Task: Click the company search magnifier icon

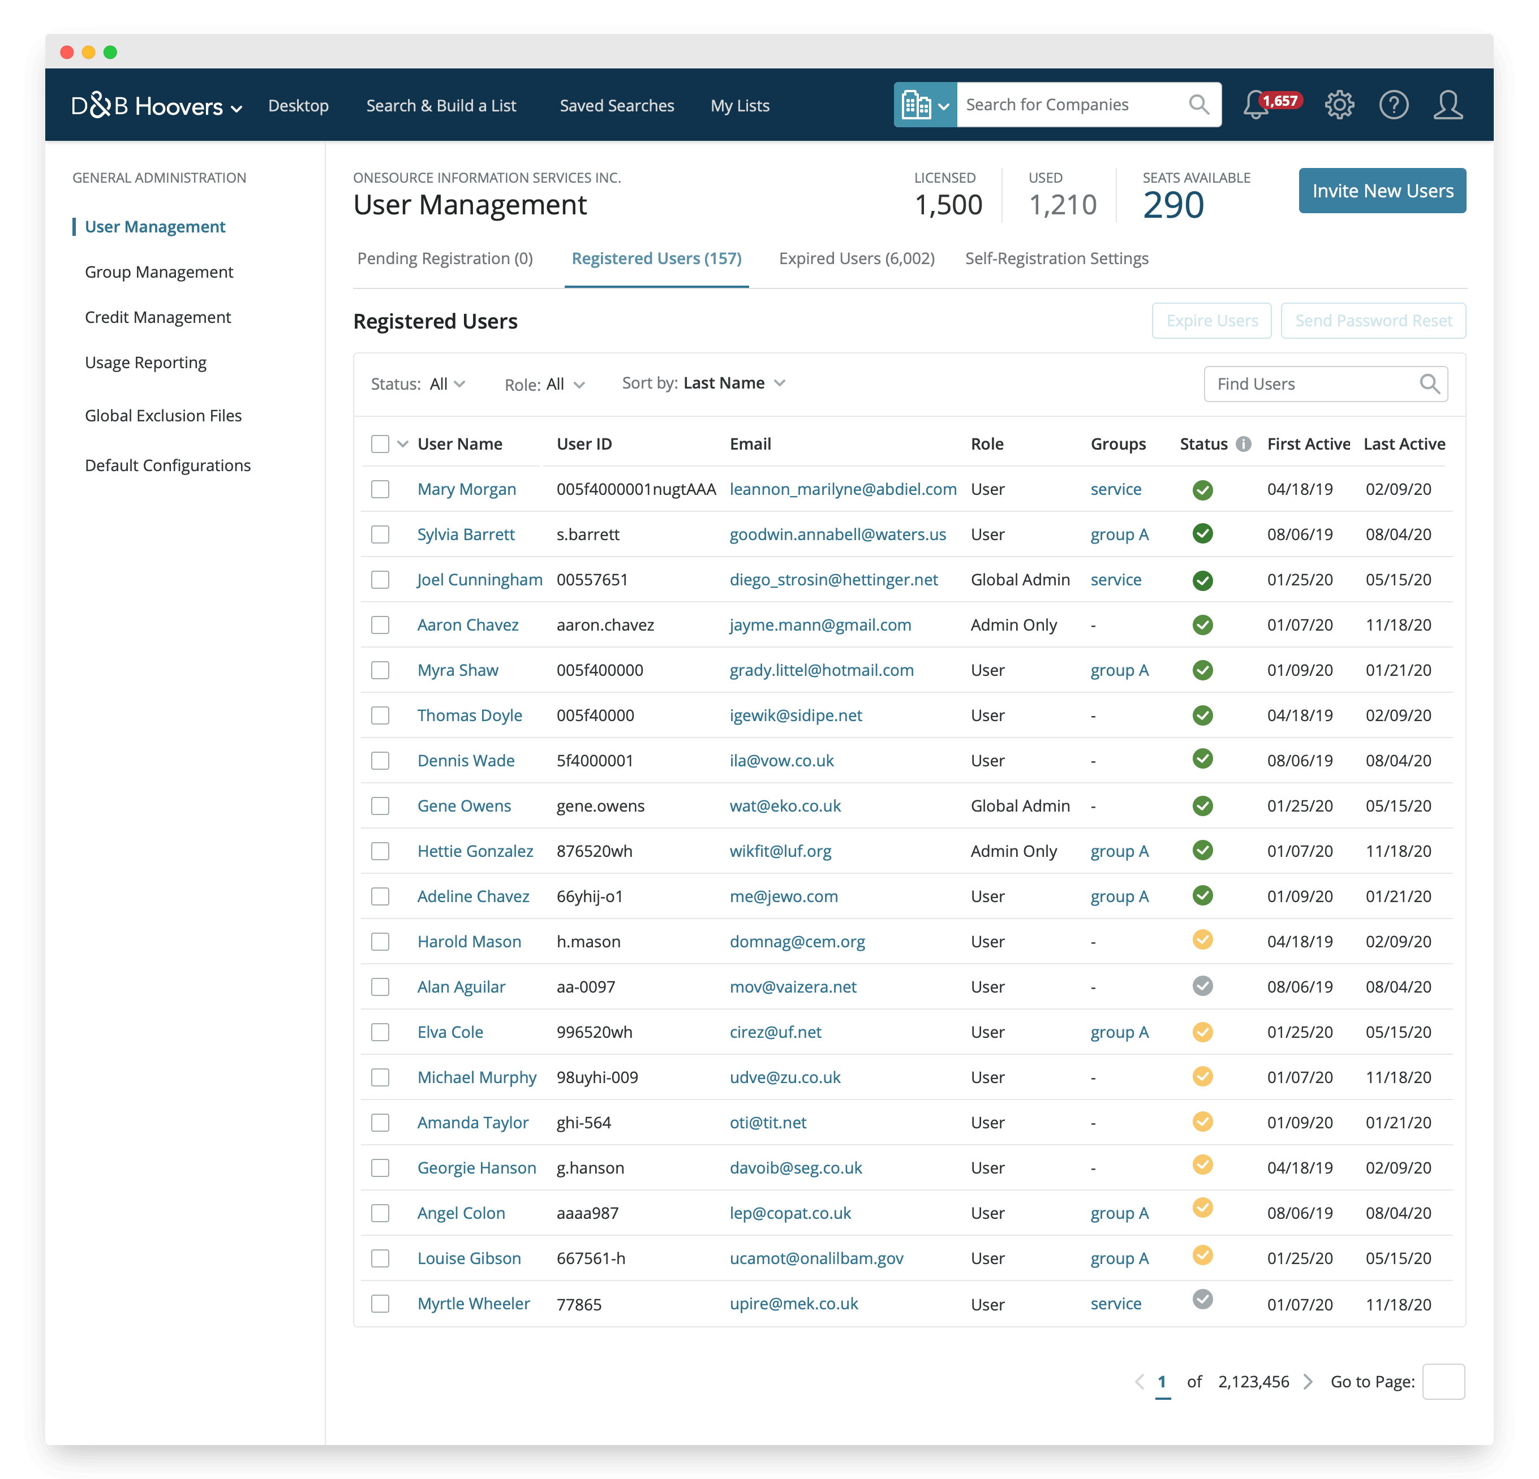Action: [1198, 105]
